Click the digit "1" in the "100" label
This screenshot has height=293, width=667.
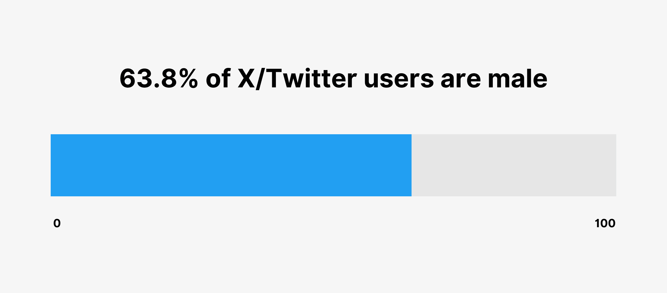point(597,223)
